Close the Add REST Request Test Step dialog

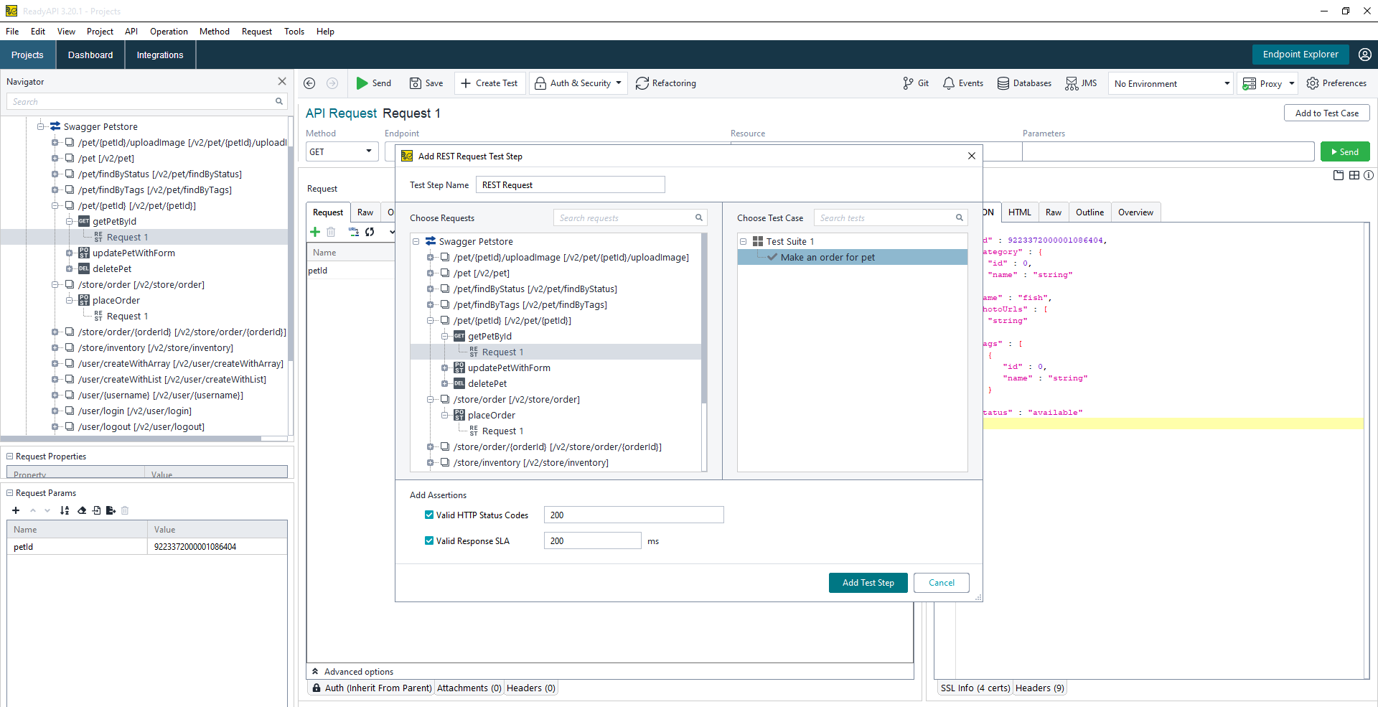[972, 156]
